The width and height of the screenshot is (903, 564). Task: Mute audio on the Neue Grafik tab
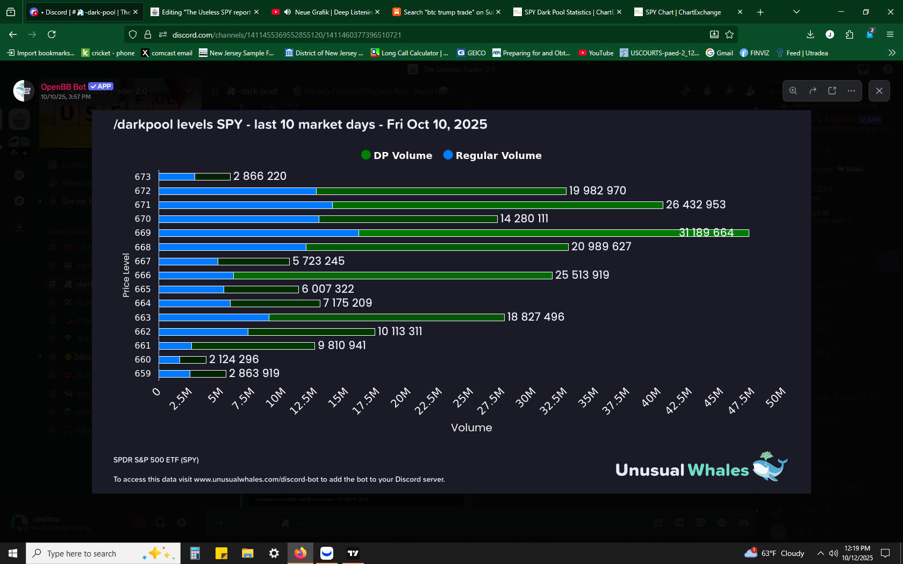pyautogui.click(x=288, y=12)
